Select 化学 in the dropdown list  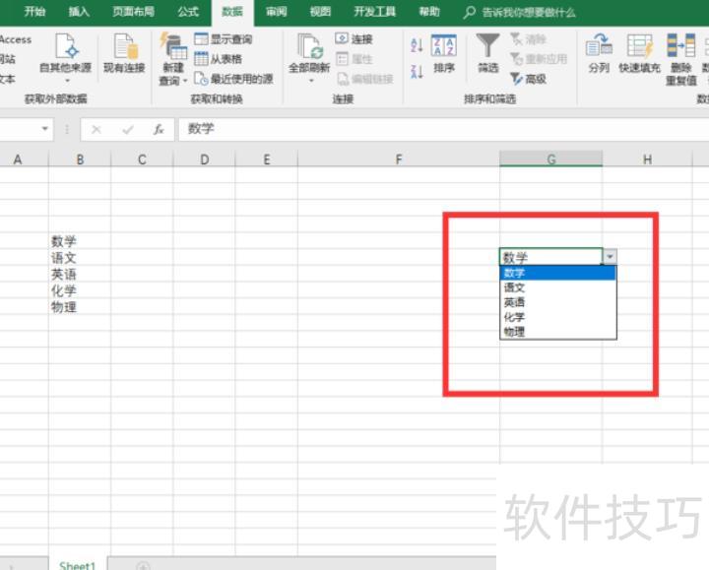click(557, 317)
